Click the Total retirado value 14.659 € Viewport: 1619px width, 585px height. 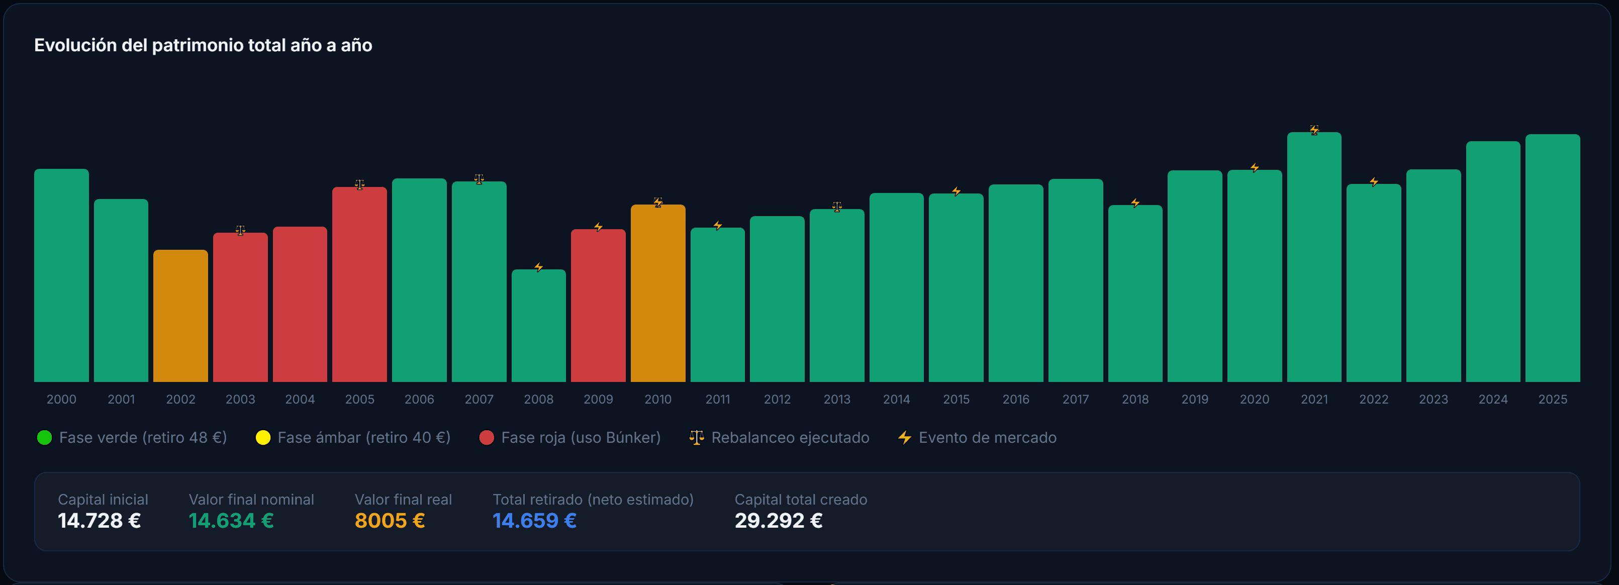[x=534, y=521]
